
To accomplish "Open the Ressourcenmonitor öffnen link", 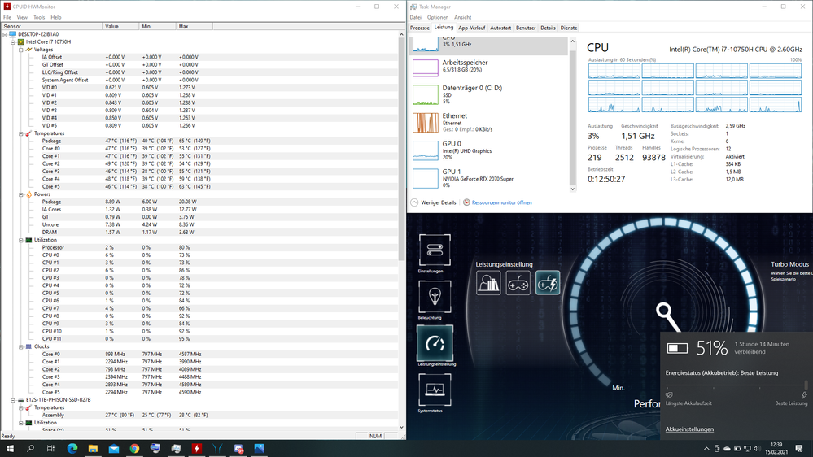I will pyautogui.click(x=501, y=202).
